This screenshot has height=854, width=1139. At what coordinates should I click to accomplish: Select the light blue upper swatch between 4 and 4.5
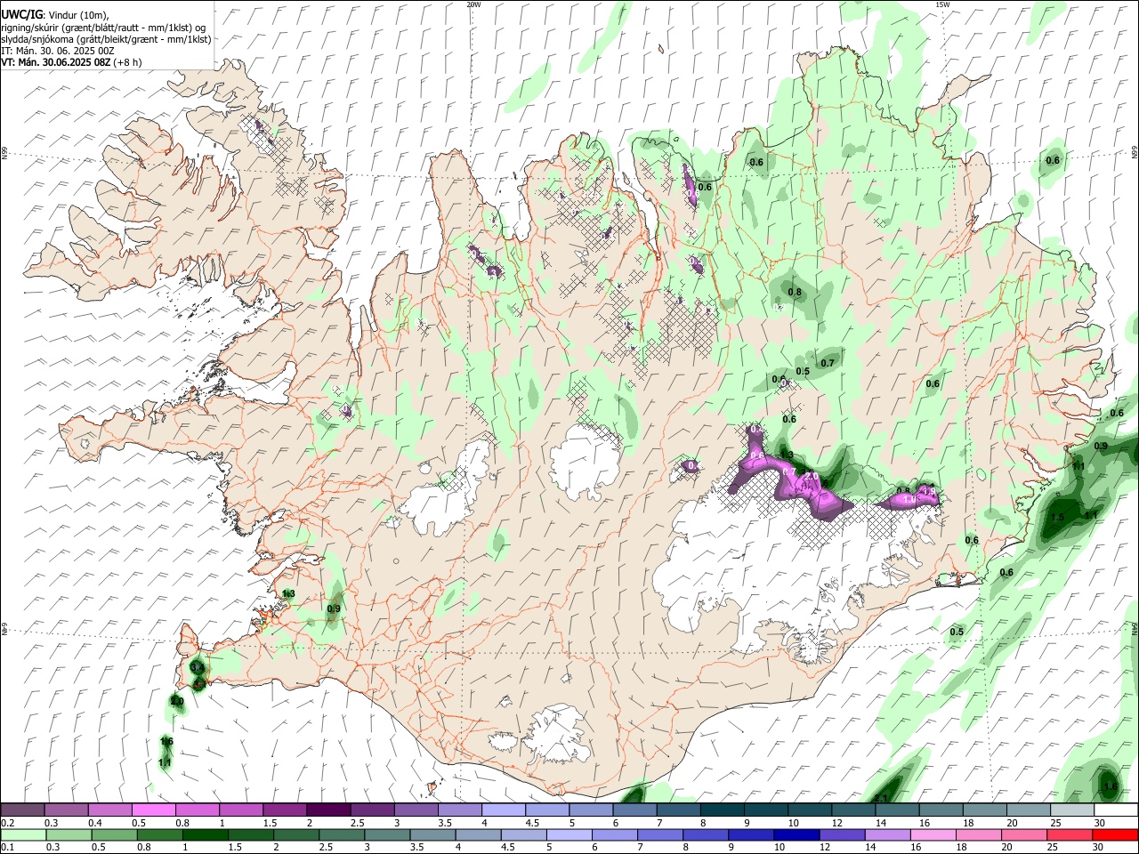click(x=502, y=810)
